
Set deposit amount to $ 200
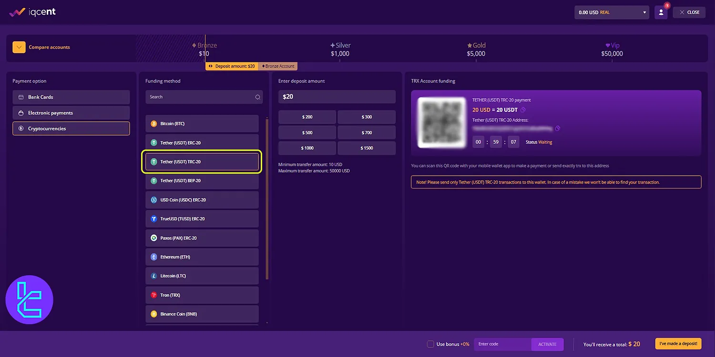pos(307,117)
